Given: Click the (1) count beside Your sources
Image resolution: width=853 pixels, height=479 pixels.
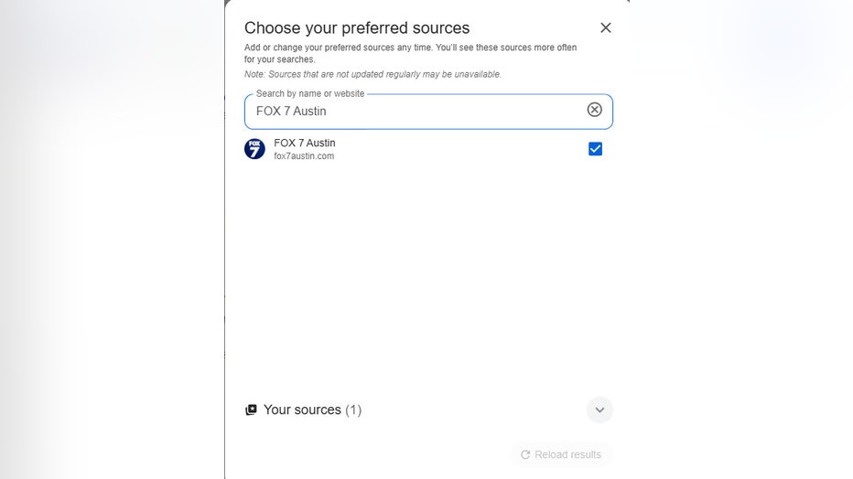Looking at the screenshot, I should click(x=353, y=410).
